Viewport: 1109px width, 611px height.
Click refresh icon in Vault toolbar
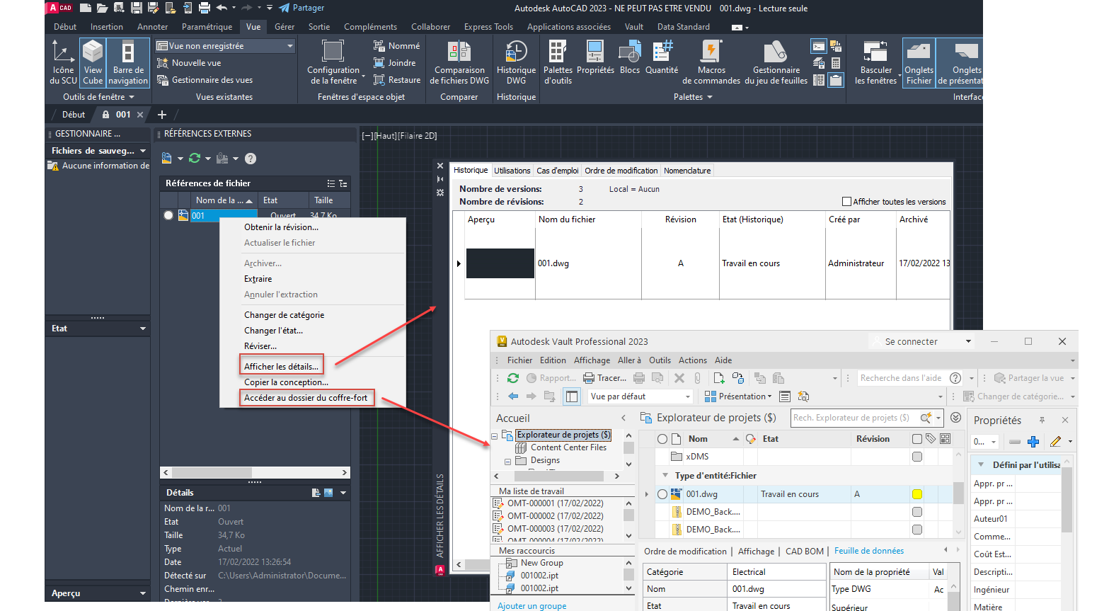point(513,378)
